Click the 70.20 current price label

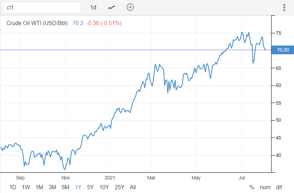tap(282, 50)
